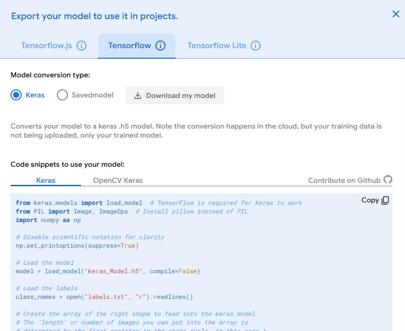Image resolution: width=405 pixels, height=331 pixels.
Task: Open info icon on the Tensorflow tab
Action: point(160,46)
